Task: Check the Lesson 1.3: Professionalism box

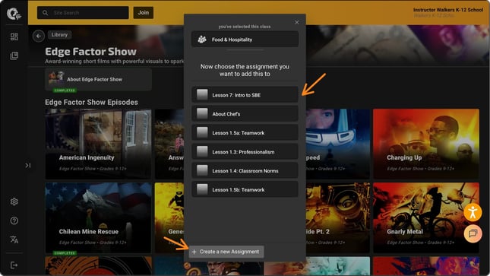Action: click(x=202, y=151)
